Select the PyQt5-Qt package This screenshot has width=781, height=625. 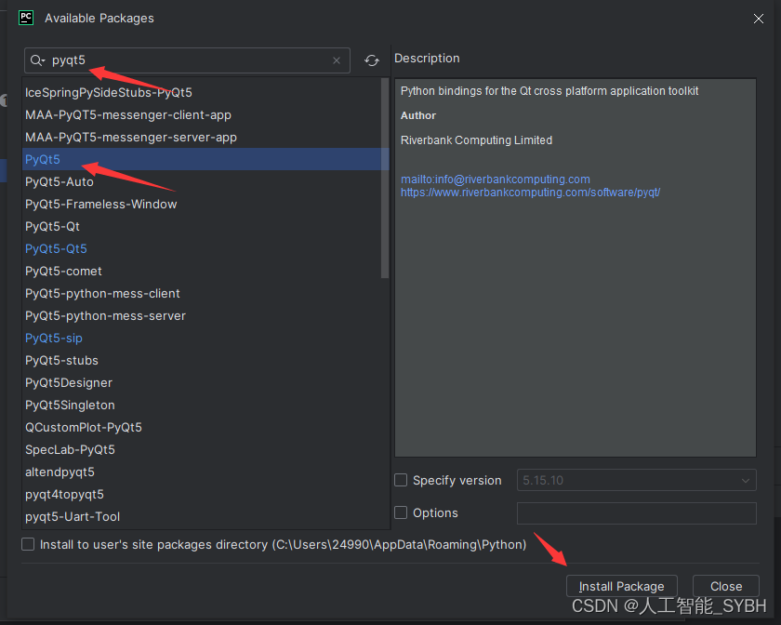(x=205, y=226)
